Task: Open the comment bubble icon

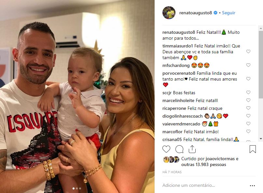Action: (179, 149)
